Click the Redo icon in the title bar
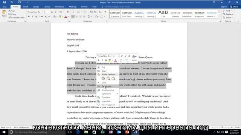 20,2
